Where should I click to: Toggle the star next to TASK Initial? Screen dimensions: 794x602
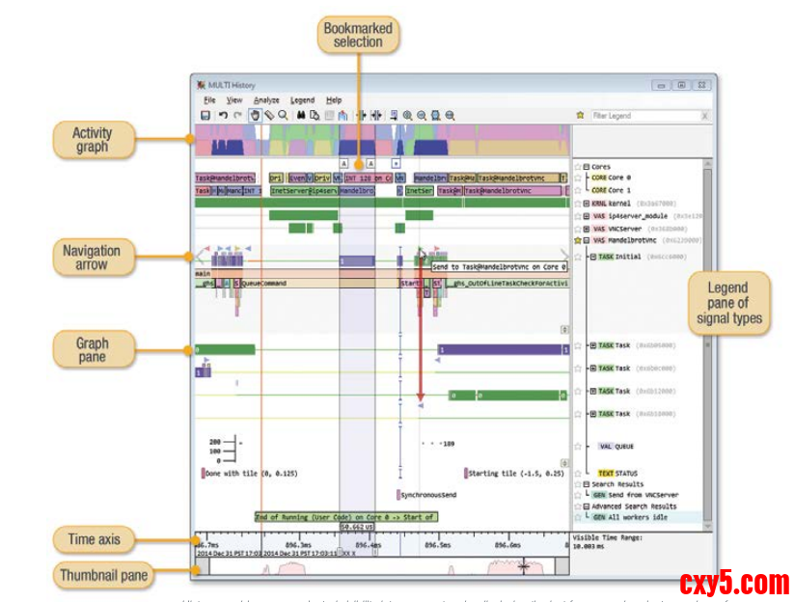(578, 257)
